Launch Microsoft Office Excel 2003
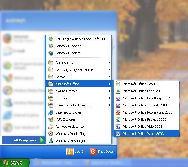This screenshot has width=188, height=167. tap(146, 91)
